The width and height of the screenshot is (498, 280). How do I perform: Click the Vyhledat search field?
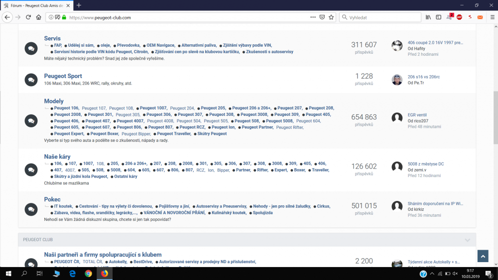(380, 17)
